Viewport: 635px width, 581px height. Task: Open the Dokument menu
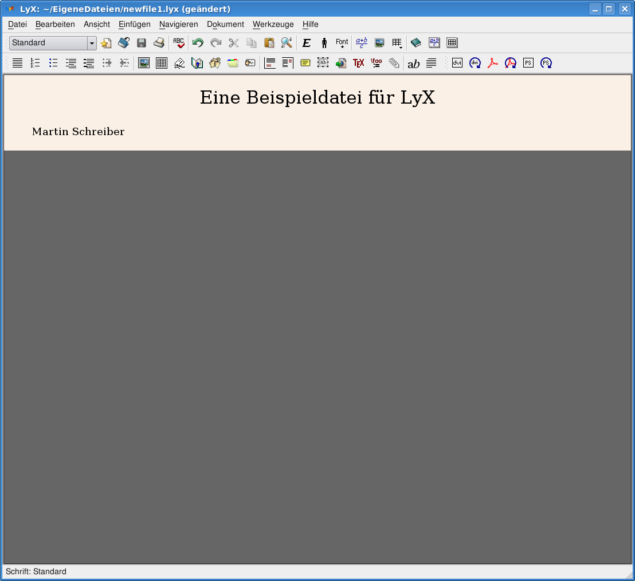(226, 24)
